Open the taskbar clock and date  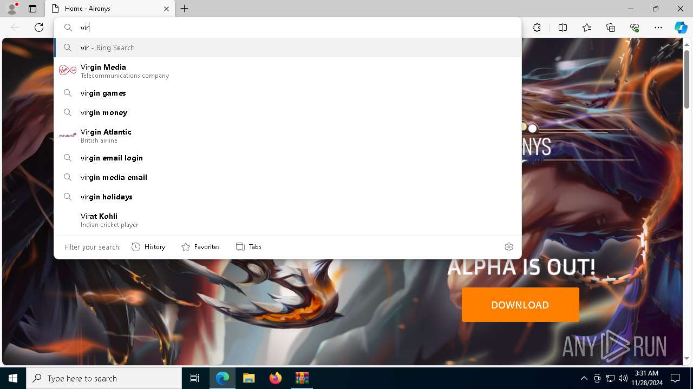click(x=646, y=378)
